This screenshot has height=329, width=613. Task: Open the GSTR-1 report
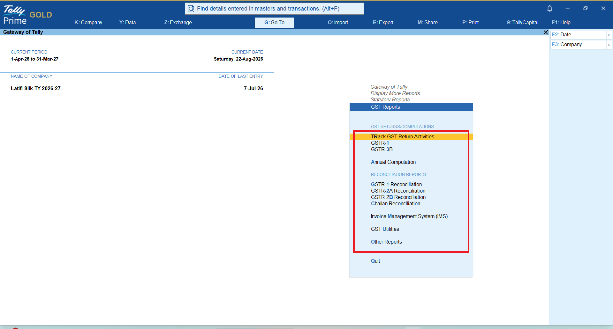pyautogui.click(x=380, y=143)
